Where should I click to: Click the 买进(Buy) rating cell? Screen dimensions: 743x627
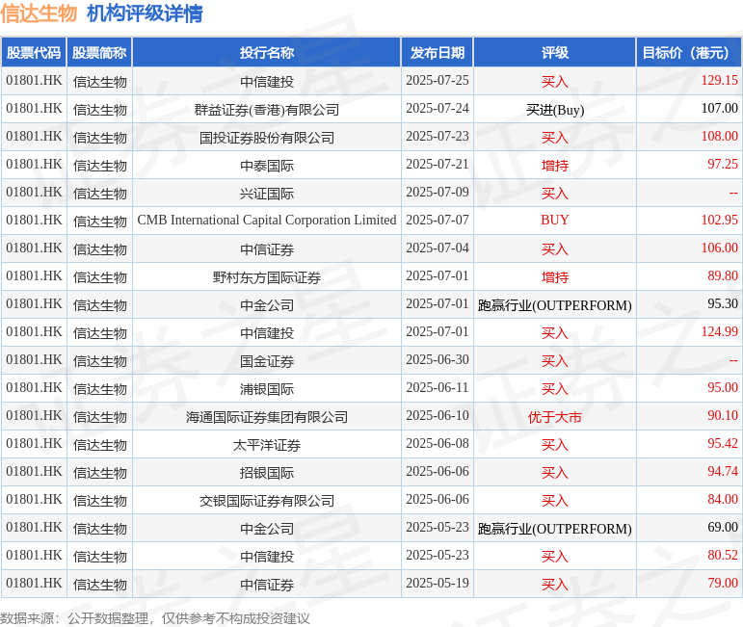click(555, 110)
